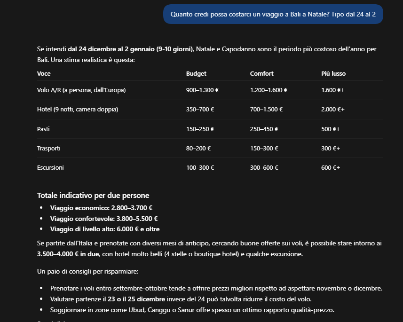Select the 80–200 € budget transport cell
This screenshot has height=322, width=403.
198,148
